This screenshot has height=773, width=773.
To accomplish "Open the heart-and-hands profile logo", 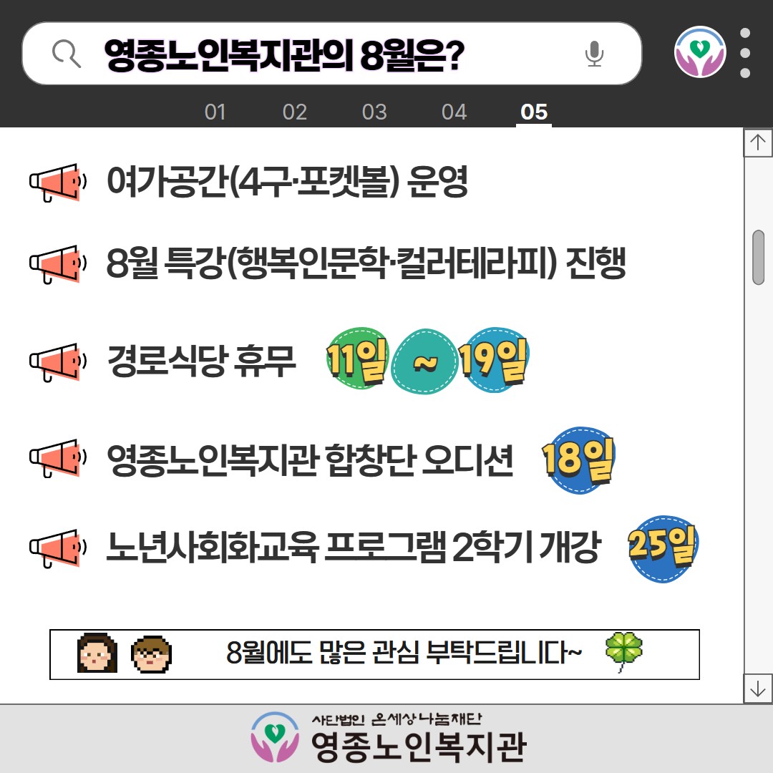I will [x=699, y=52].
